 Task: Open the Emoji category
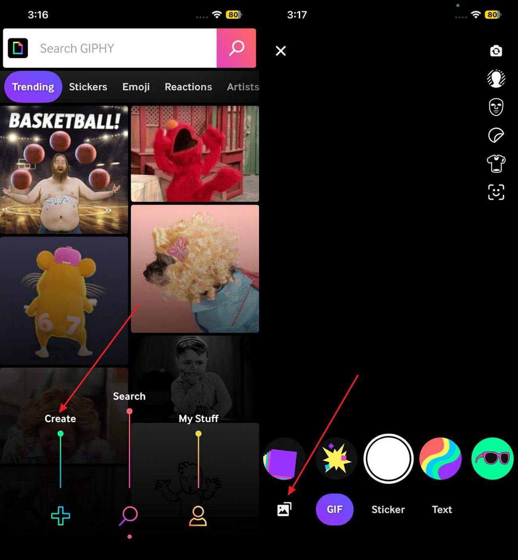pos(136,86)
